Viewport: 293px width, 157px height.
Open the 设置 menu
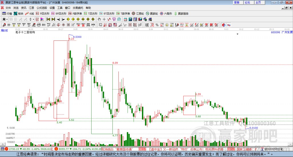52,8
